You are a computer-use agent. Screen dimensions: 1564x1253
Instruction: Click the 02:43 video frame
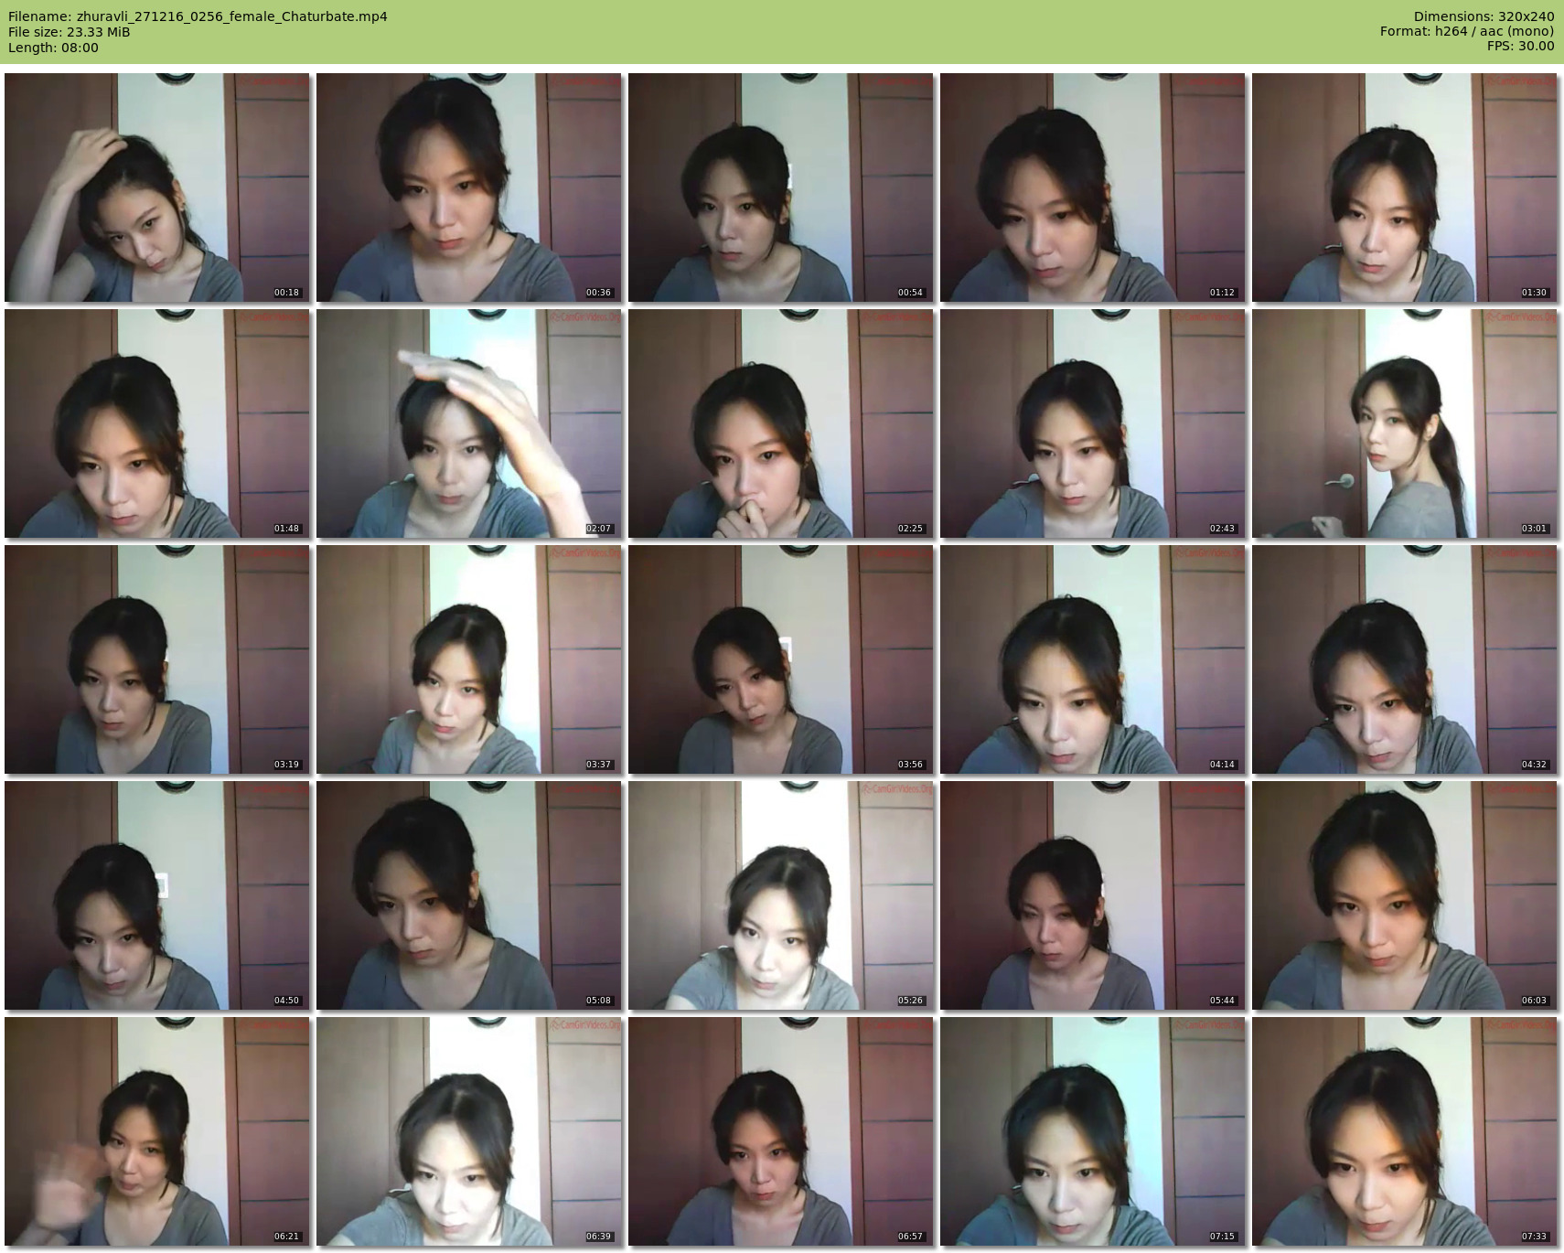point(1092,423)
